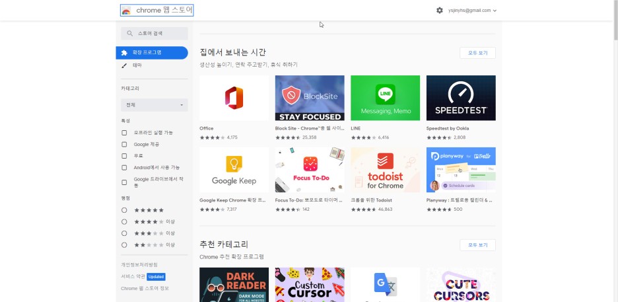The width and height of the screenshot is (618, 302).
Task: Select the 확장 프로그램 sidebar item
Action: click(152, 52)
